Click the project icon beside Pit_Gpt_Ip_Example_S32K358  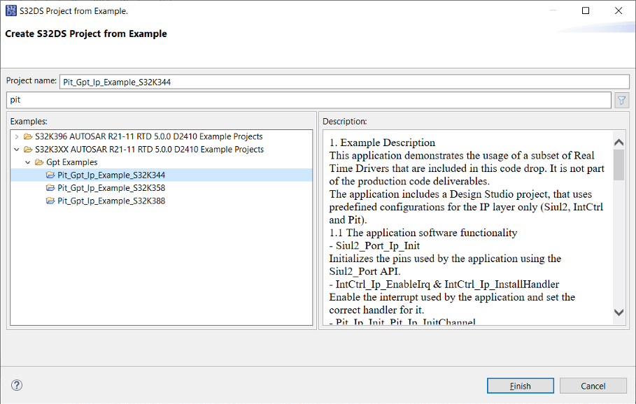tap(50, 187)
